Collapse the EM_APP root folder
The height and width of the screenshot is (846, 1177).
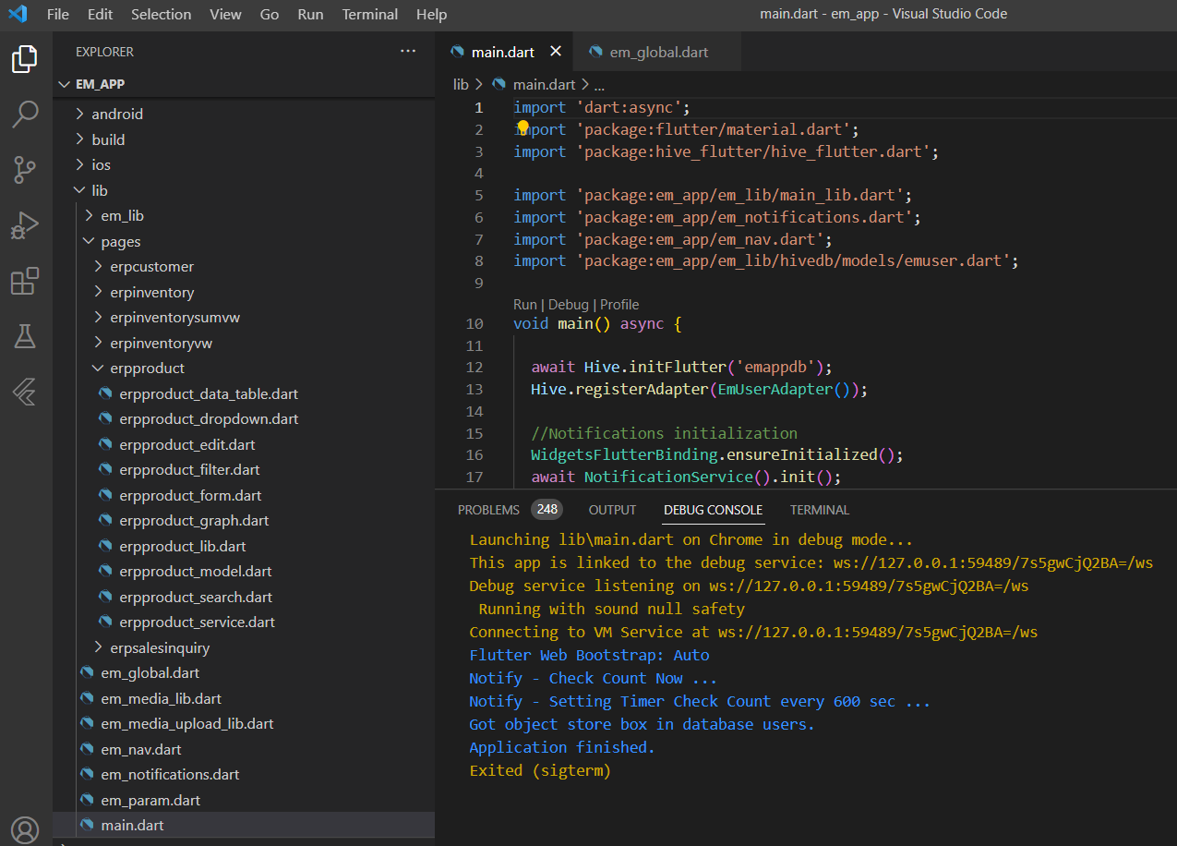pyautogui.click(x=64, y=84)
